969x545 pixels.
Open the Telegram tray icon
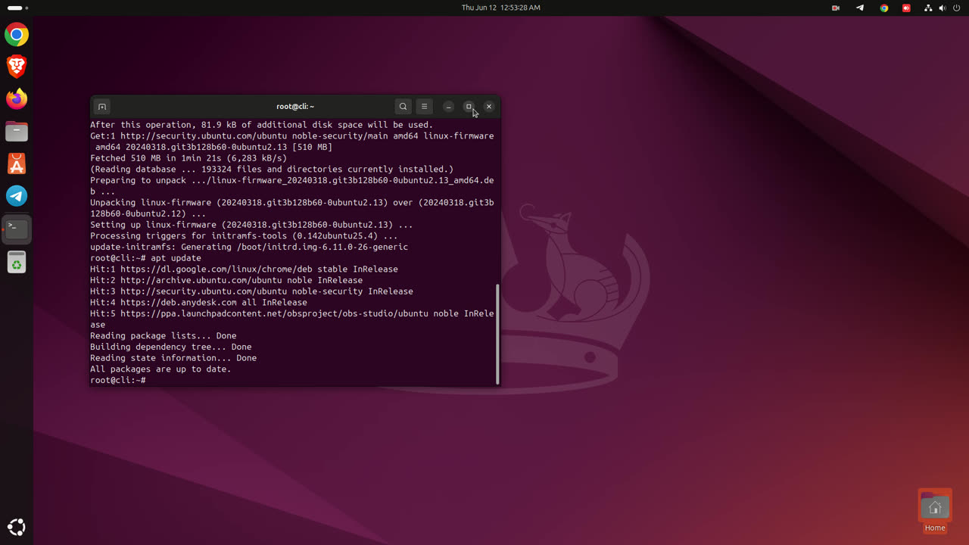point(860,8)
